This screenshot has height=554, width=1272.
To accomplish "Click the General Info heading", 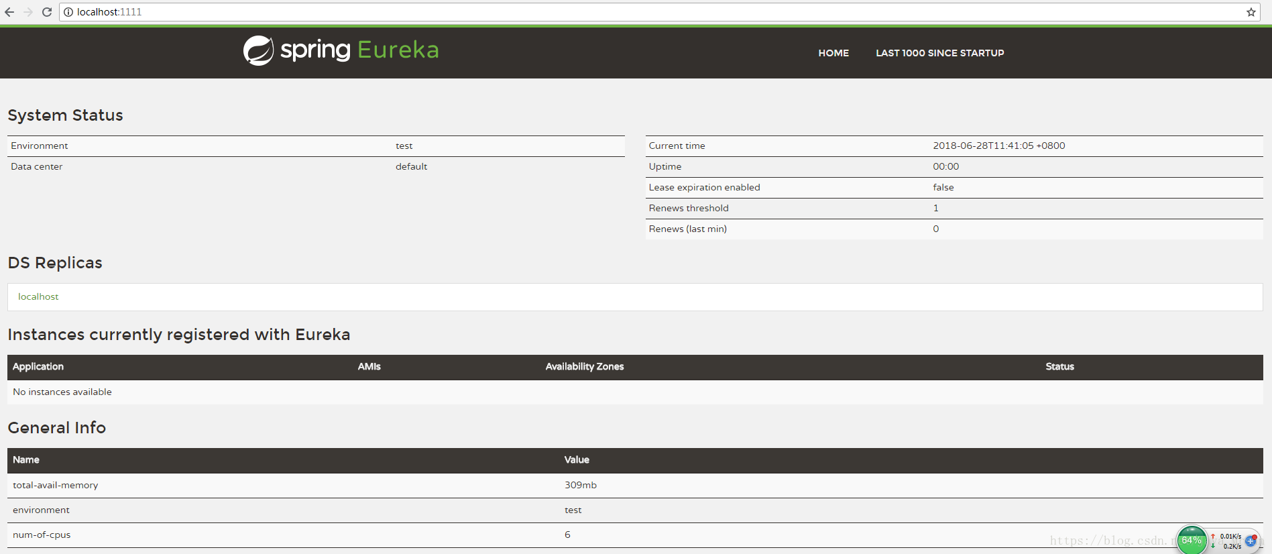I will (57, 428).
